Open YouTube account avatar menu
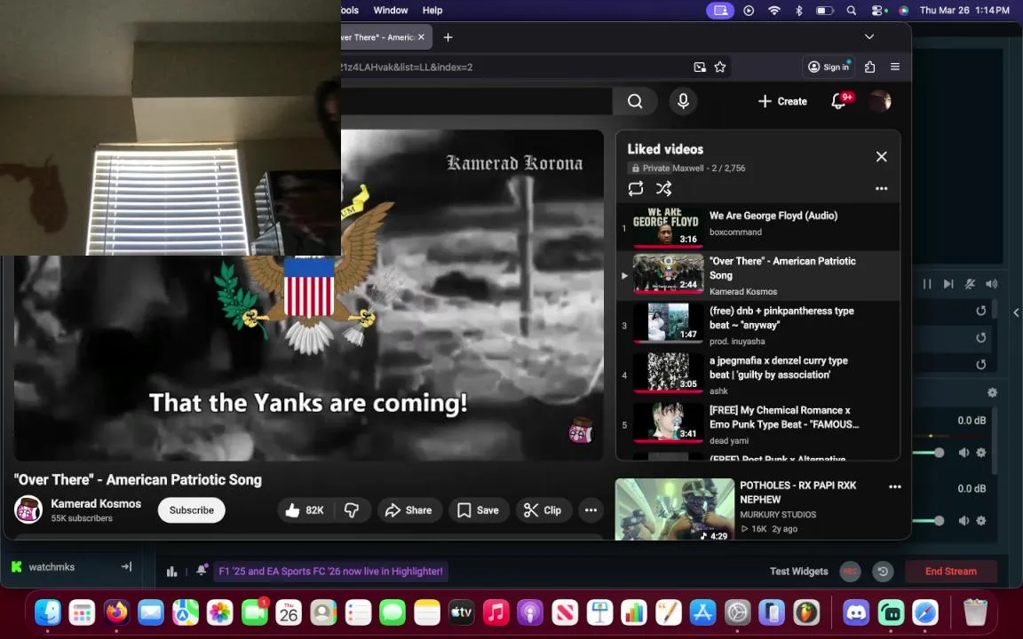This screenshot has width=1023, height=639. [880, 101]
